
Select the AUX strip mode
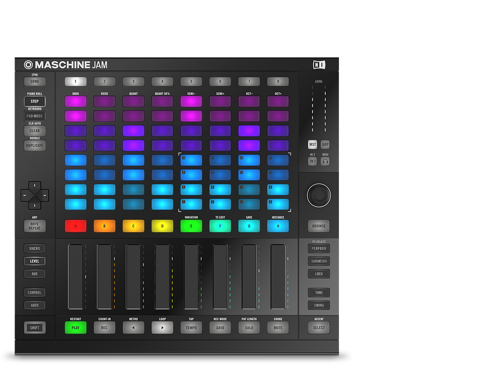[35, 274]
